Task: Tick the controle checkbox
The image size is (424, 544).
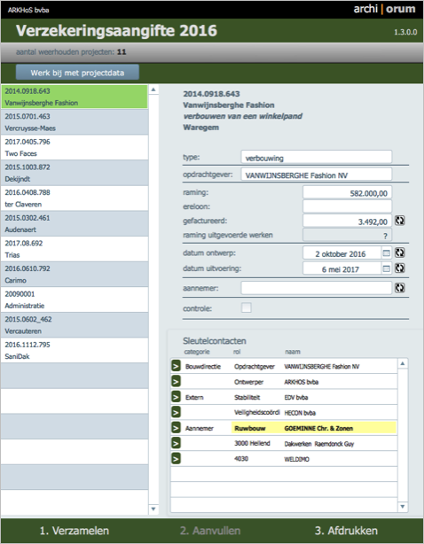Action: pyautogui.click(x=247, y=307)
